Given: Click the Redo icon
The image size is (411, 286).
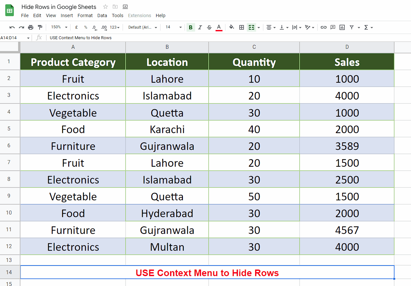Looking at the screenshot, I should tap(21, 27).
